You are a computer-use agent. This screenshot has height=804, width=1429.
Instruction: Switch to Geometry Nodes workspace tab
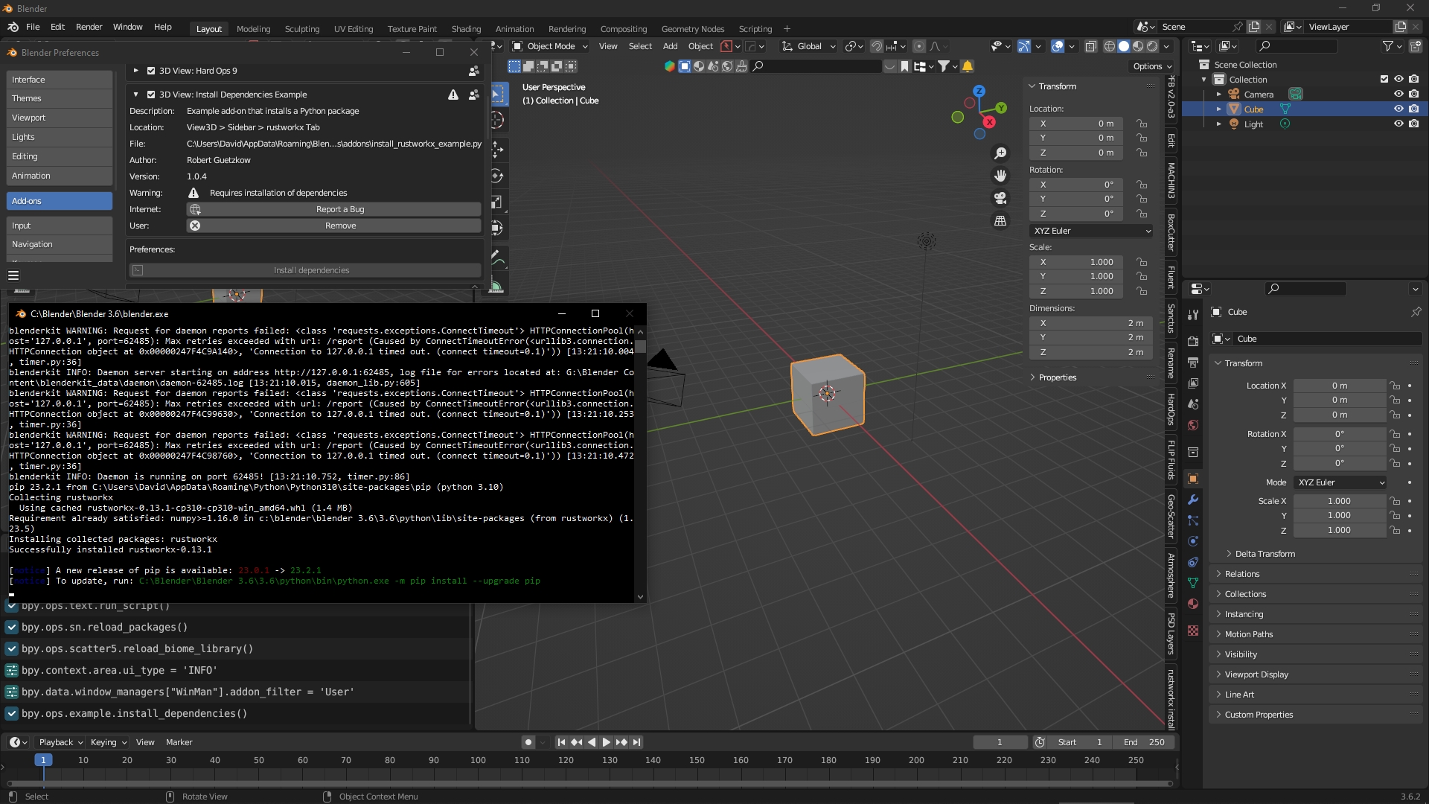point(692,29)
